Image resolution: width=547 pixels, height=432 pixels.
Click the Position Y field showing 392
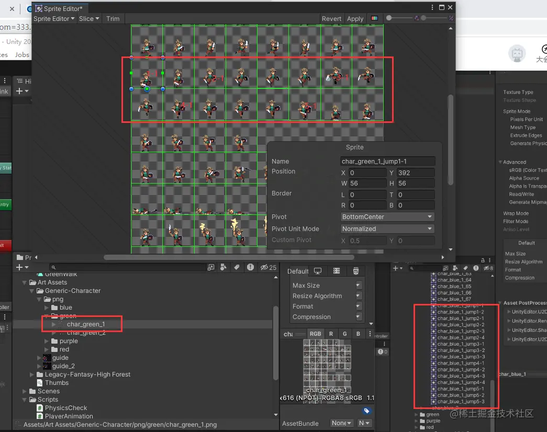click(x=416, y=173)
